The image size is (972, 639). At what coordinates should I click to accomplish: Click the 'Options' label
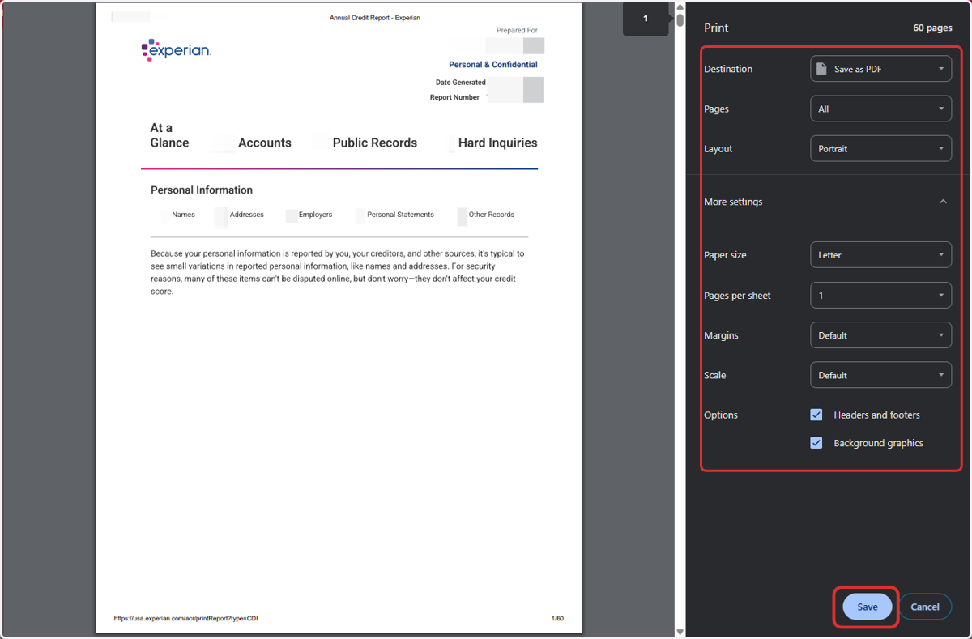pos(721,415)
